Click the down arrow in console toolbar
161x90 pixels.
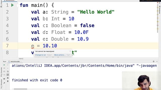8,68
